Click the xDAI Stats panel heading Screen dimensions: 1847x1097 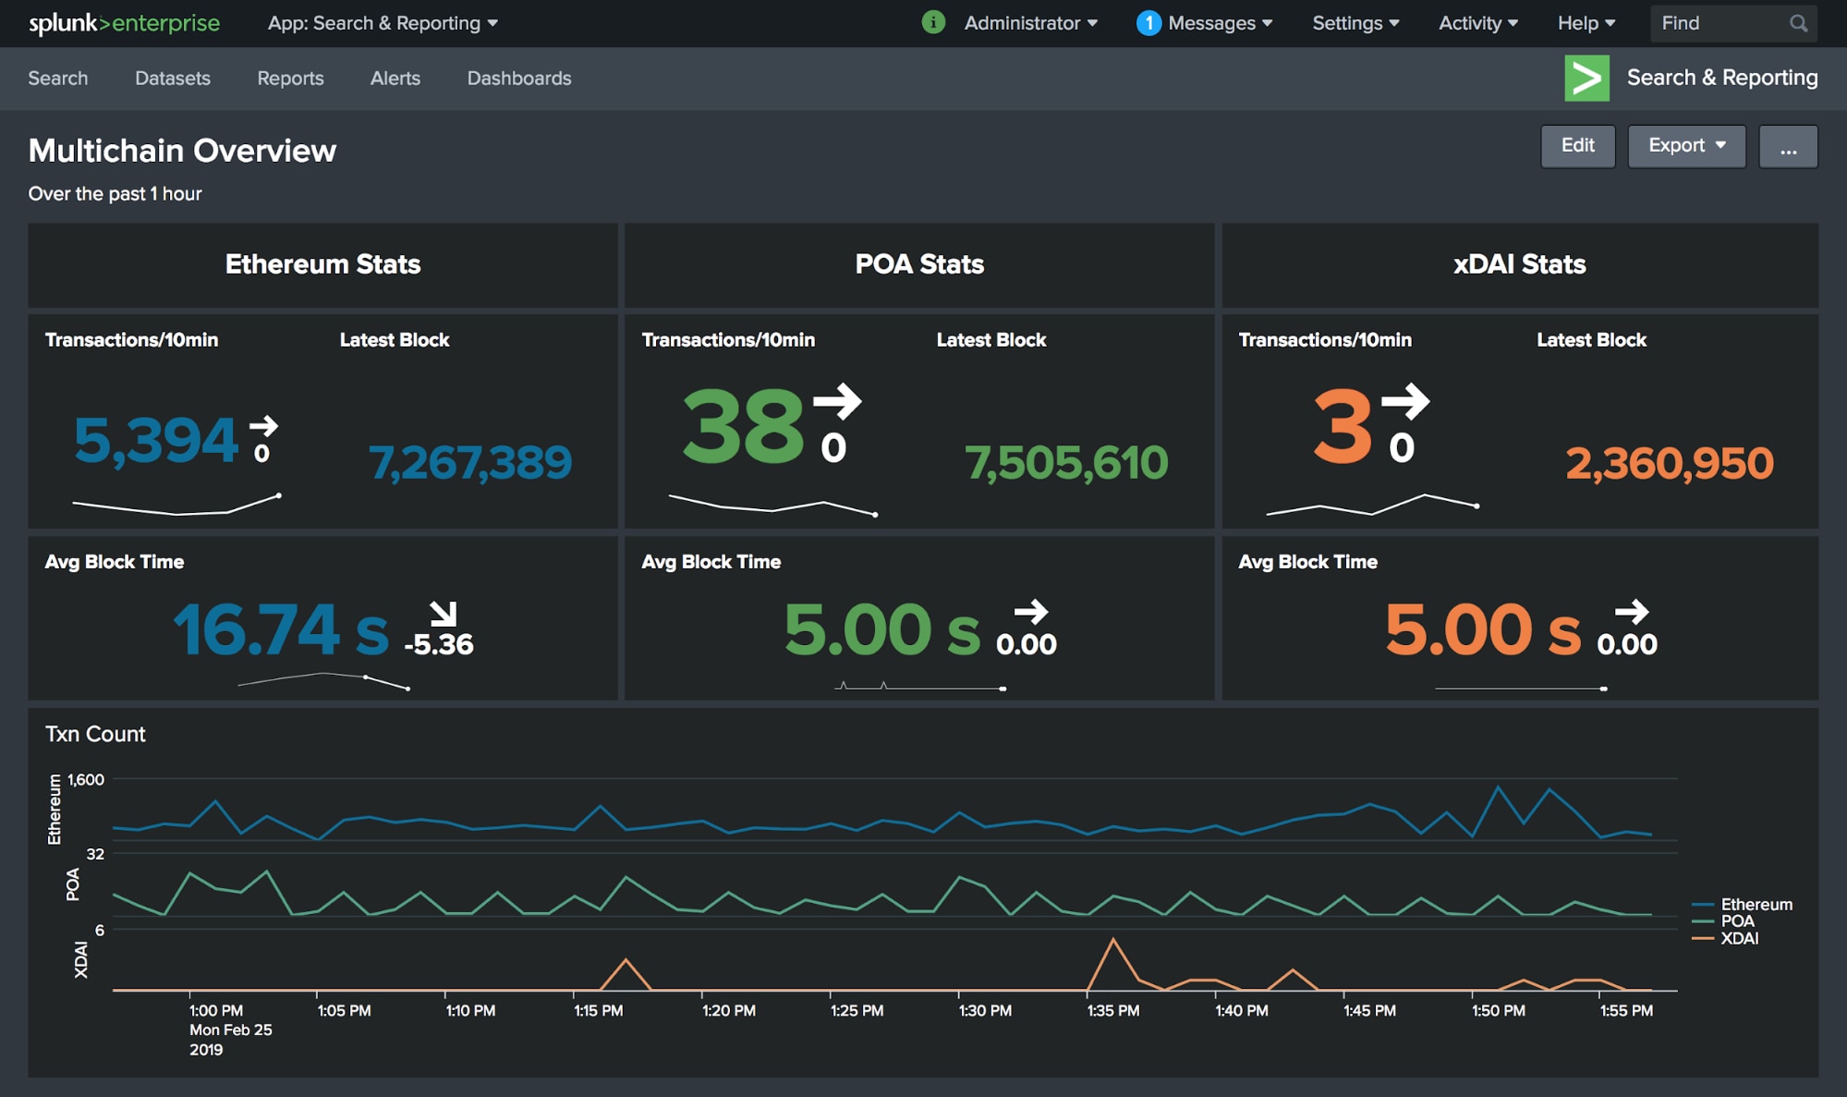tap(1520, 264)
